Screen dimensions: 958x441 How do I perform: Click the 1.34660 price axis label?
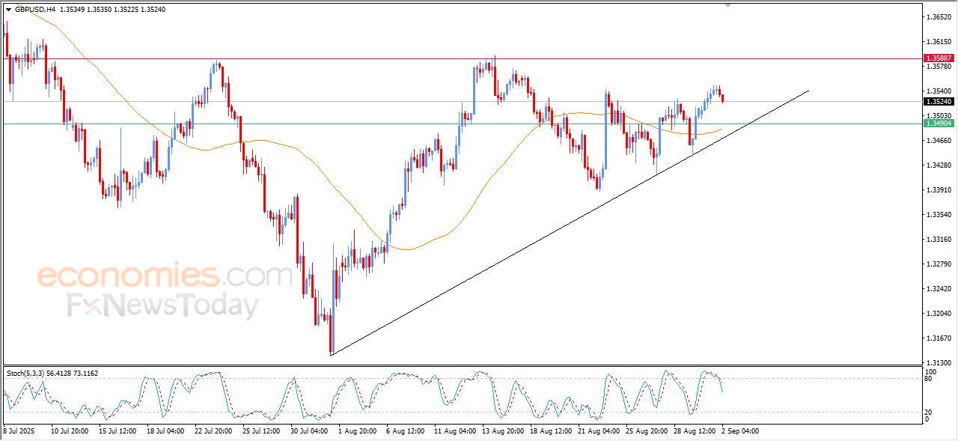(939, 140)
